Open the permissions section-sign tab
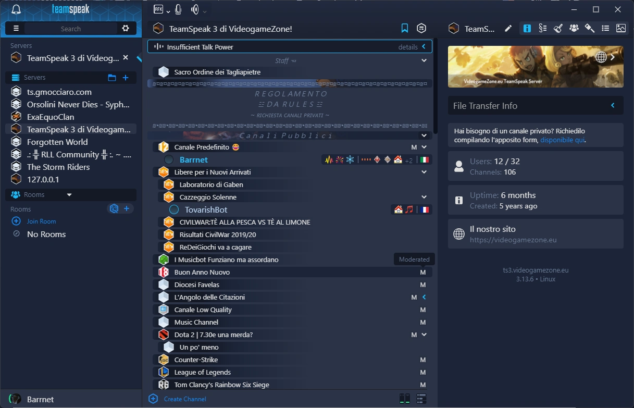 coord(543,29)
